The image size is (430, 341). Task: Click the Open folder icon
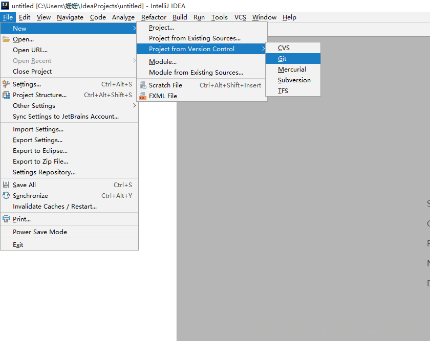6,39
